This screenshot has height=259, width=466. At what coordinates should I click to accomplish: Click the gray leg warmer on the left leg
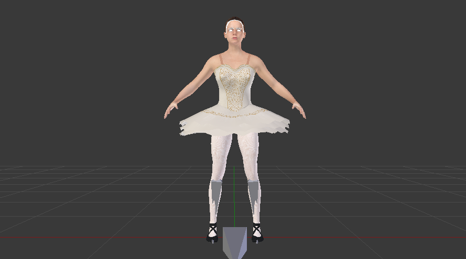click(x=216, y=194)
